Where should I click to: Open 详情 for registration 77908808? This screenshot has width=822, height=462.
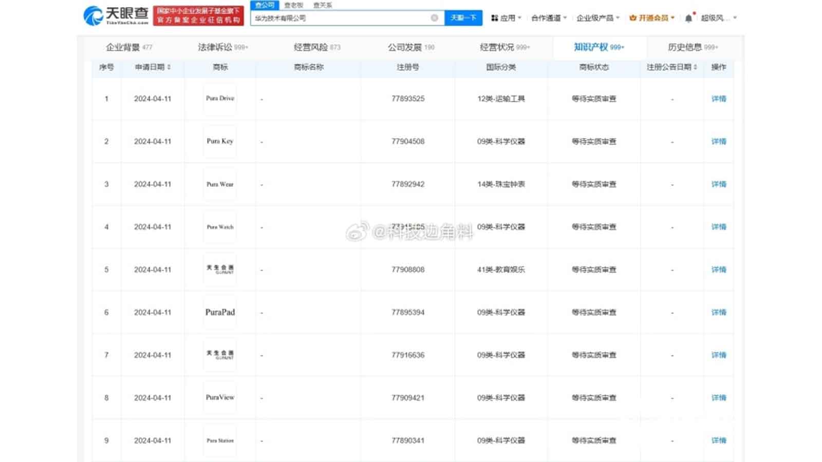coord(719,269)
